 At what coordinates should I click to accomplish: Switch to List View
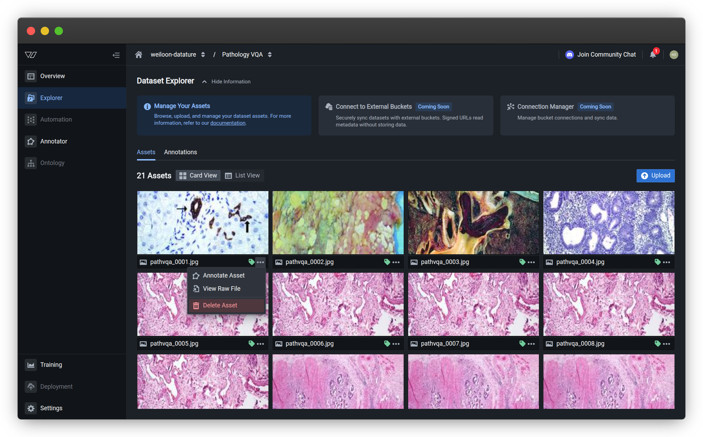pyautogui.click(x=242, y=175)
